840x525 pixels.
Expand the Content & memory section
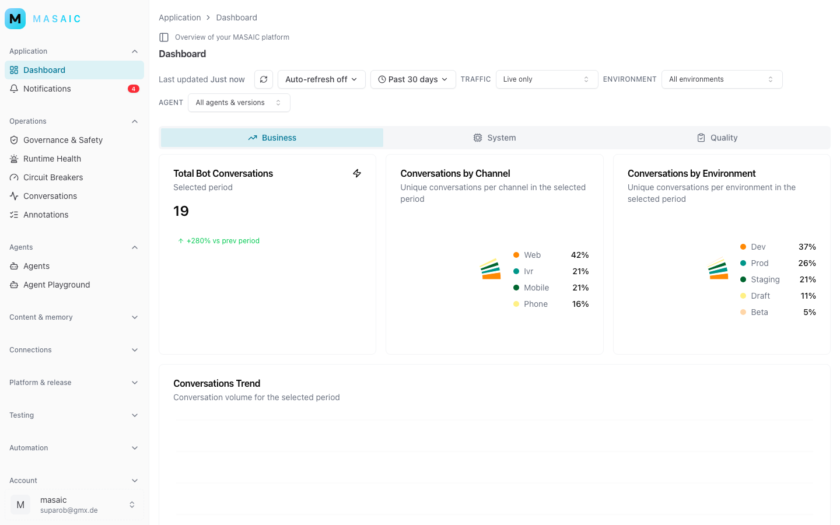click(74, 317)
